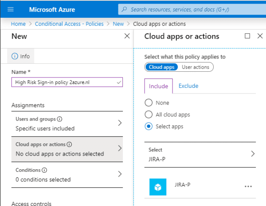
Task: Click the 'Access controls' section heading
Action: 31,204
